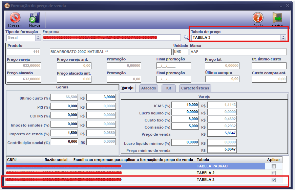Open the Tabela de preço dropdown
295x190 pixels.
(283, 37)
